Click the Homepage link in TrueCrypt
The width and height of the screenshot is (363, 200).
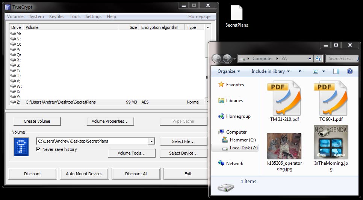[x=199, y=17]
